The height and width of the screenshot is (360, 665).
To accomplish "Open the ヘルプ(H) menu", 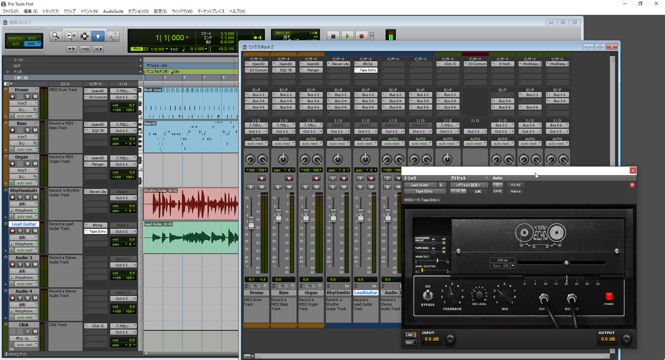I will 237,11.
